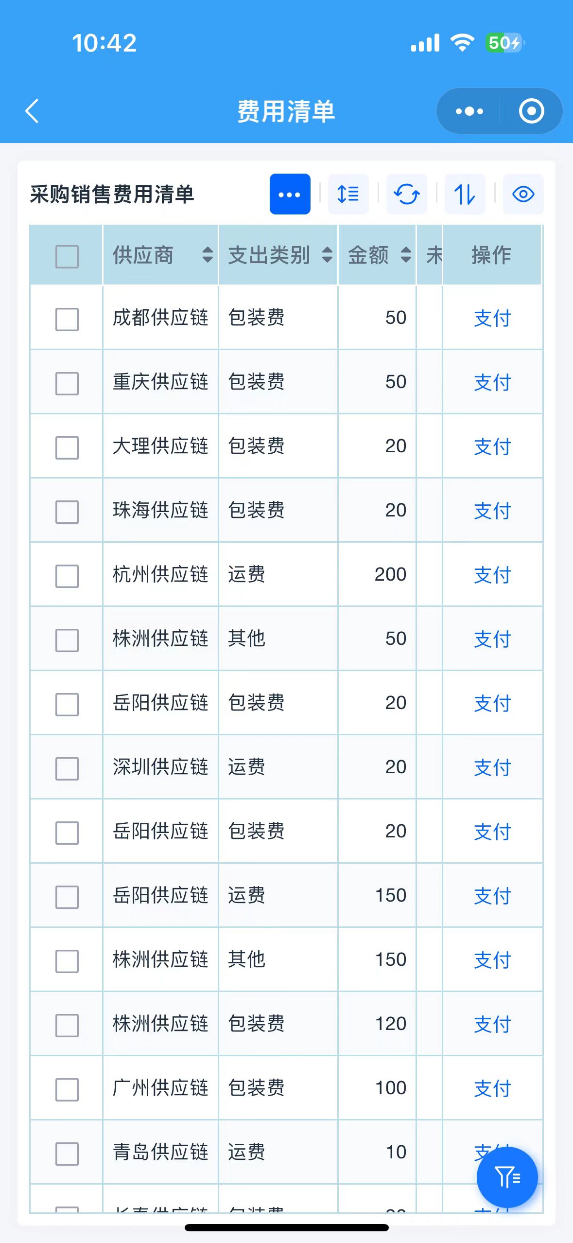The height and width of the screenshot is (1243, 573).
Task: Tap the 操作 column header
Action: (491, 255)
